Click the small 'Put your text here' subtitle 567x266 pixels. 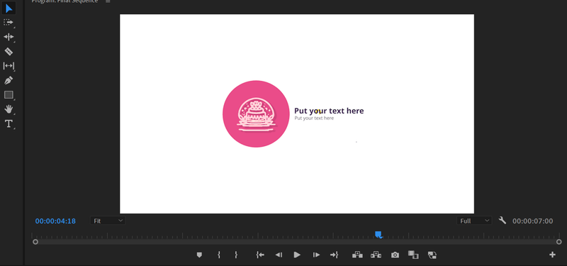tap(314, 118)
